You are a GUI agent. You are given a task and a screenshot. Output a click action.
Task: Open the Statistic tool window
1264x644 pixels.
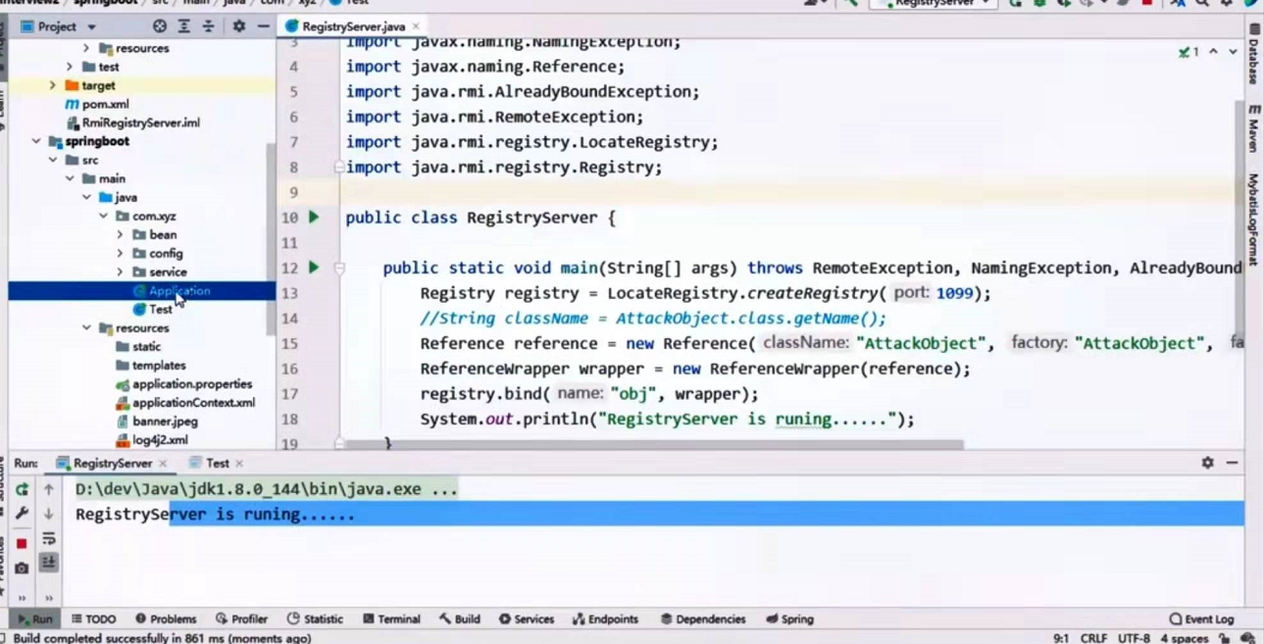[x=315, y=619]
